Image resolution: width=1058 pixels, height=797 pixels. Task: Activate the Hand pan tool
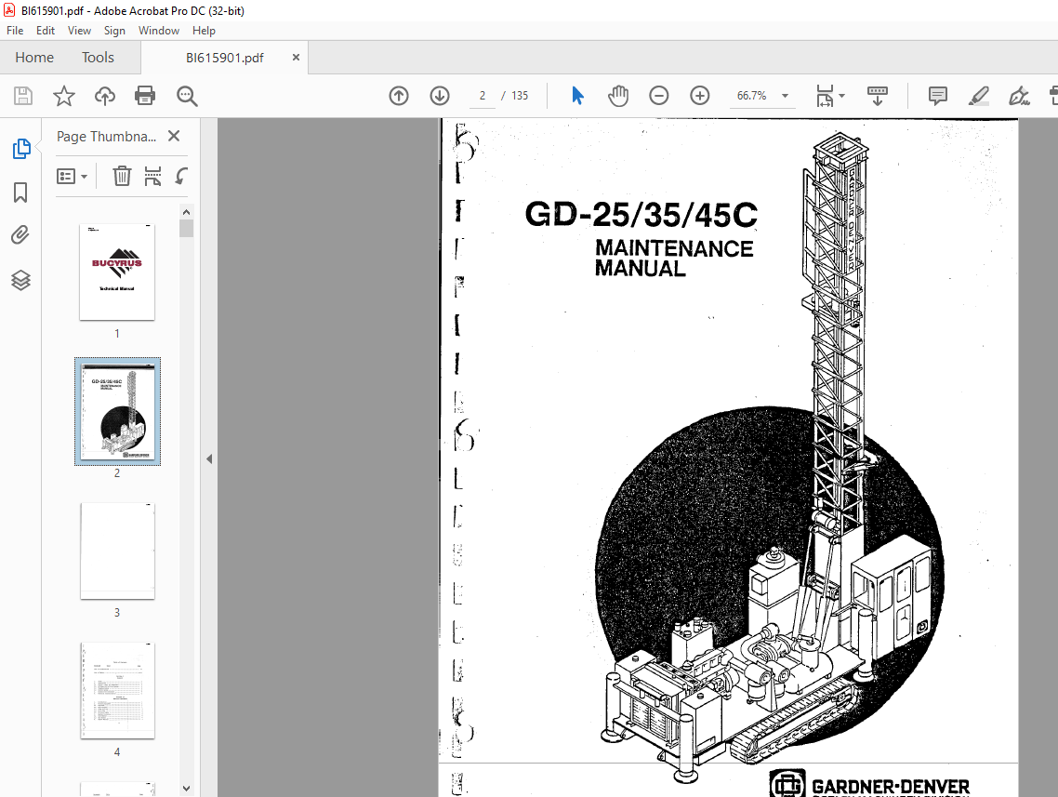[x=618, y=96]
